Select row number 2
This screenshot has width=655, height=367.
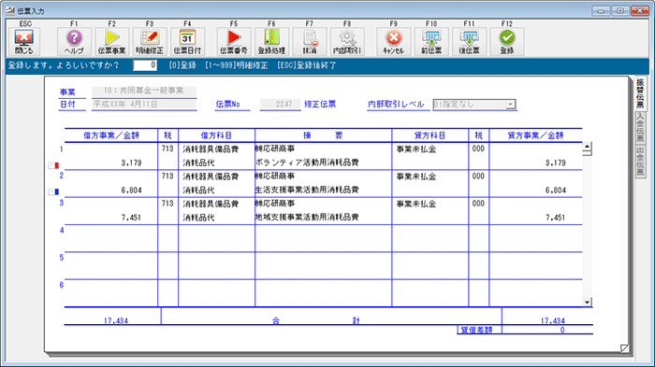[62, 176]
